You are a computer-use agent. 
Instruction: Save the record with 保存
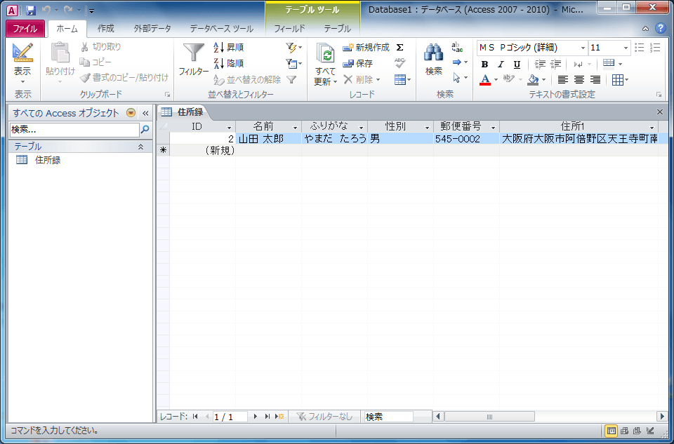[357, 64]
